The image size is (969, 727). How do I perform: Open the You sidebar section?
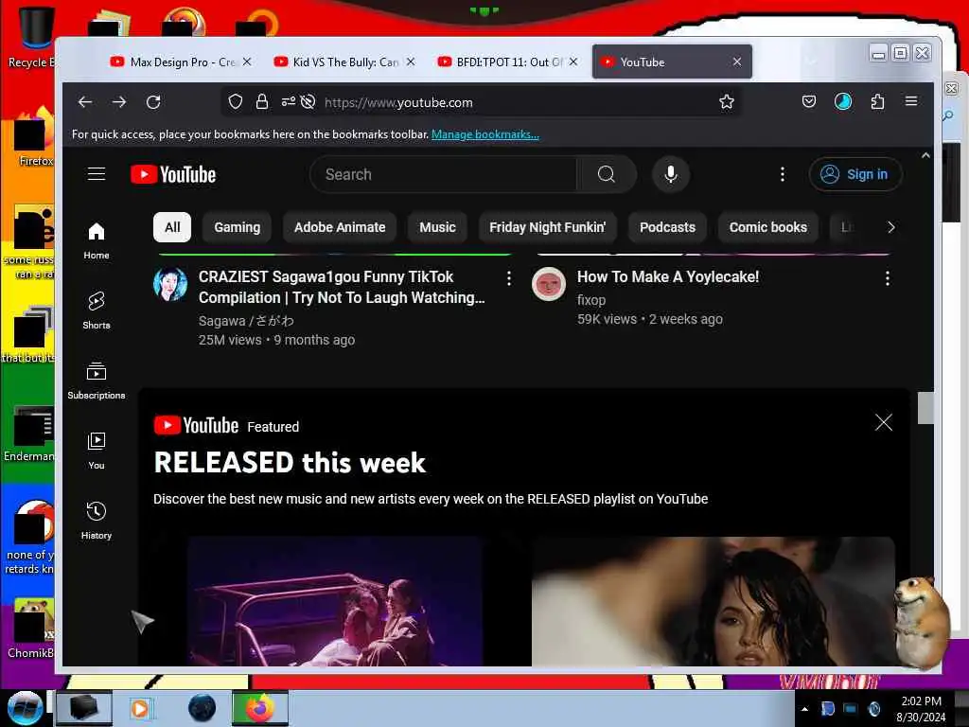tap(97, 451)
